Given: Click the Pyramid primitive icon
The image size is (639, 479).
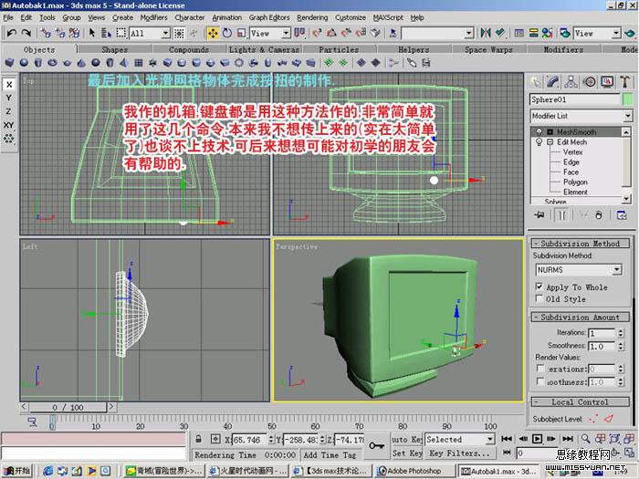Looking at the screenshot, I should (124, 63).
